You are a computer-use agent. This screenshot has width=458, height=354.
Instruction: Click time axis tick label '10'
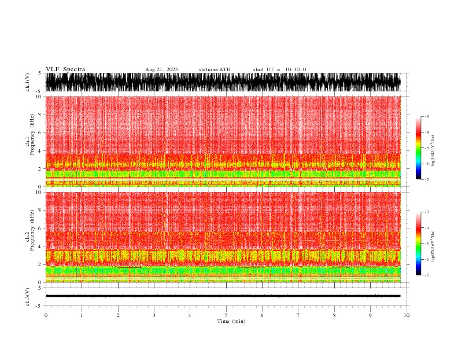coord(407,315)
